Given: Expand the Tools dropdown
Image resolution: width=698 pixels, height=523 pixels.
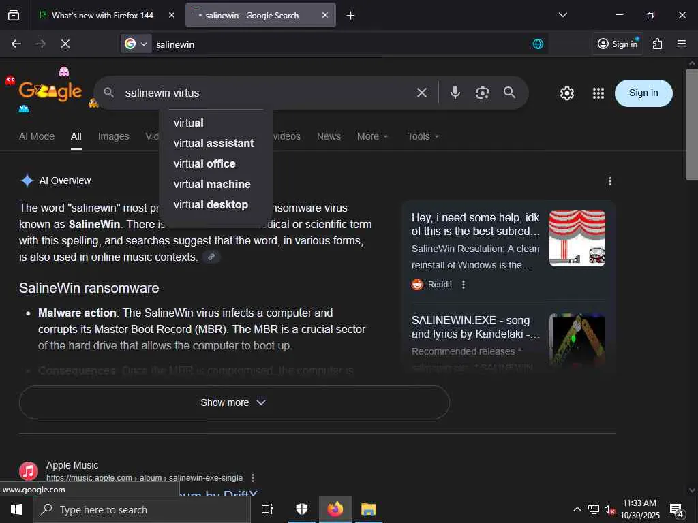Looking at the screenshot, I should 423,136.
